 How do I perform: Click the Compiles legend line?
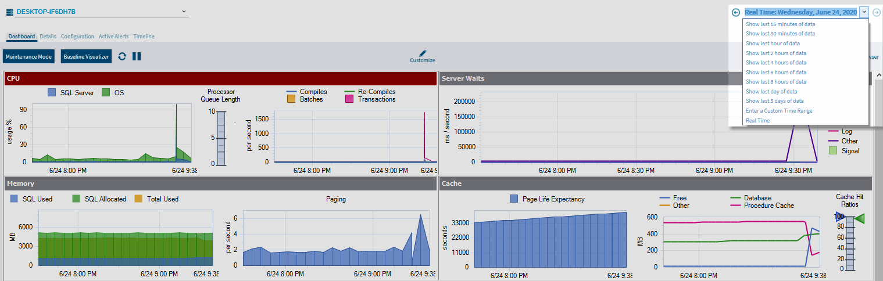(291, 92)
